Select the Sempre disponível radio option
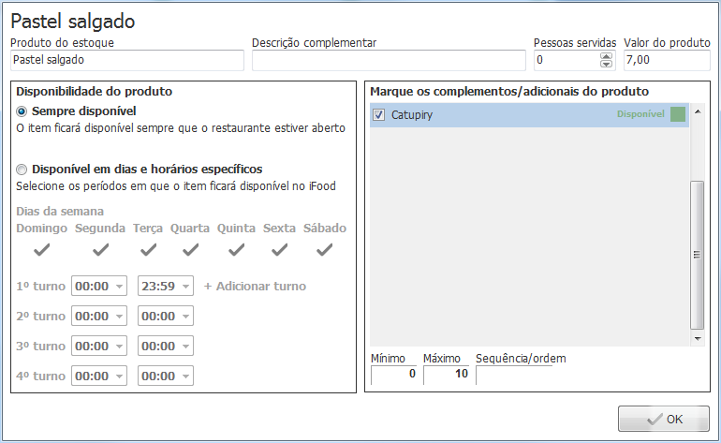 (22, 111)
